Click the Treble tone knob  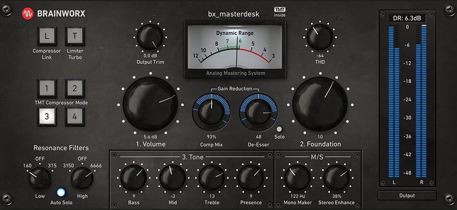coord(212,178)
